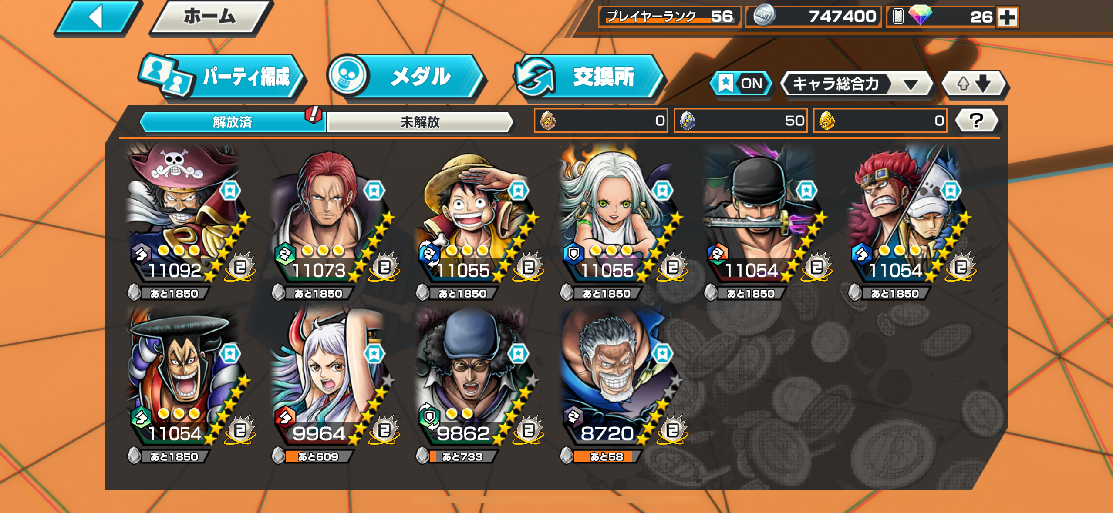Tap the plus icon to add rainbow diamonds

click(1008, 17)
